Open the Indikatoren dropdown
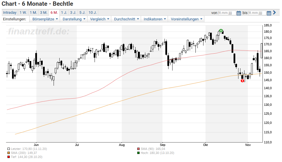The image size is (282, 162). coord(155,19)
